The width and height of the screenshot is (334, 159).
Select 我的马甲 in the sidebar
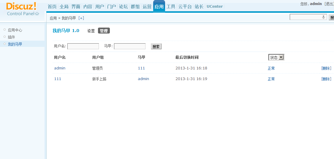click(15, 44)
